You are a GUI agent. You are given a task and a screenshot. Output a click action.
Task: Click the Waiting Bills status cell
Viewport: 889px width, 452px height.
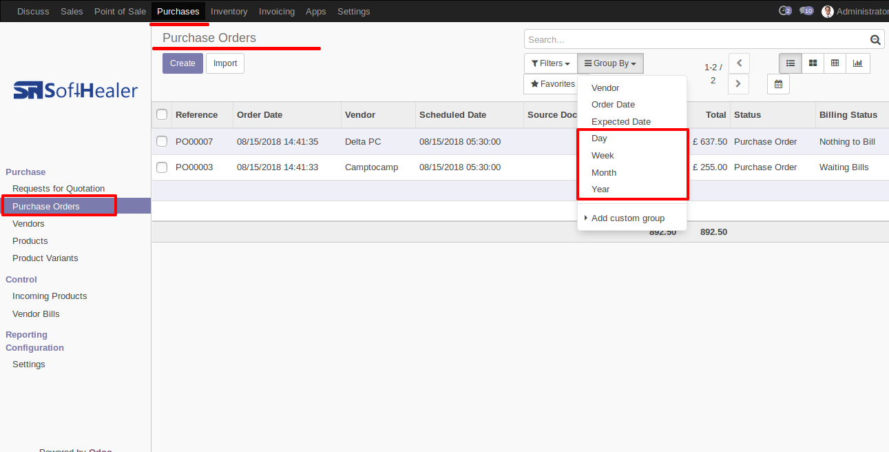pyautogui.click(x=844, y=167)
